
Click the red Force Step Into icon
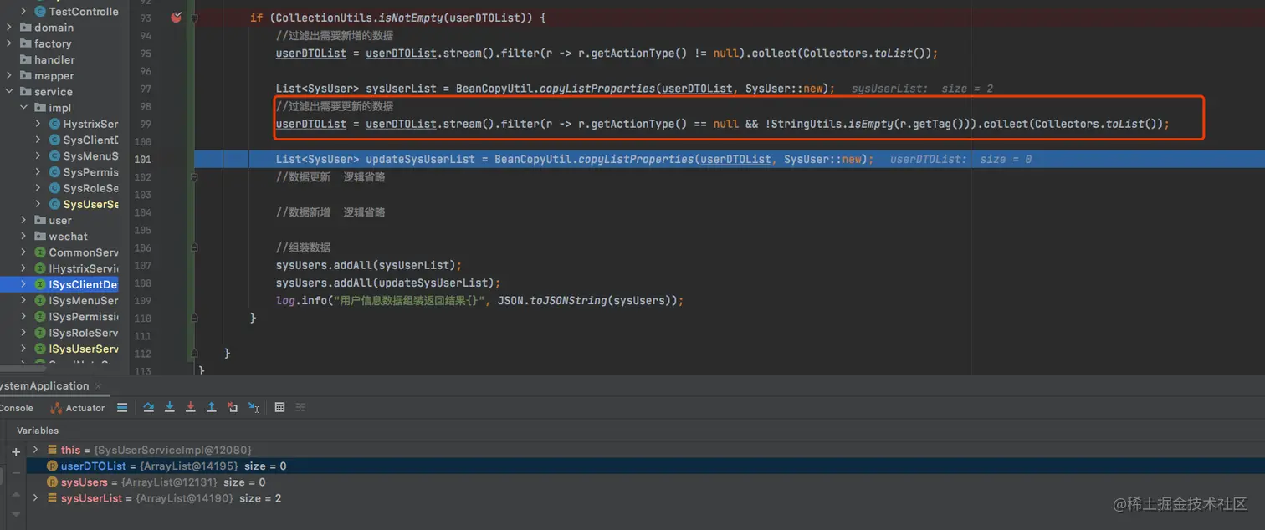pyautogui.click(x=191, y=407)
